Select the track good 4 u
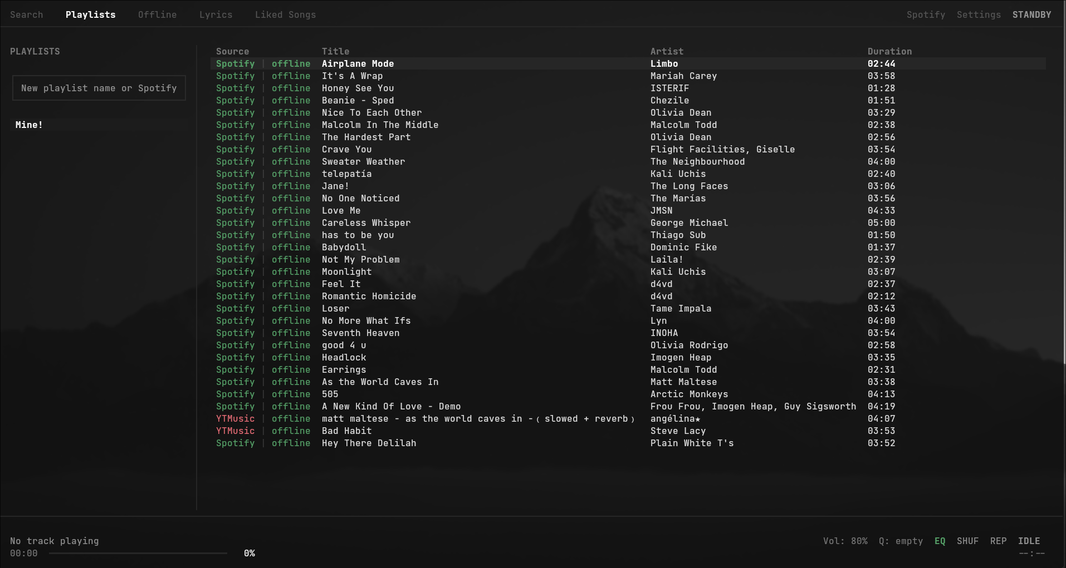Image resolution: width=1066 pixels, height=568 pixels. tap(628, 345)
